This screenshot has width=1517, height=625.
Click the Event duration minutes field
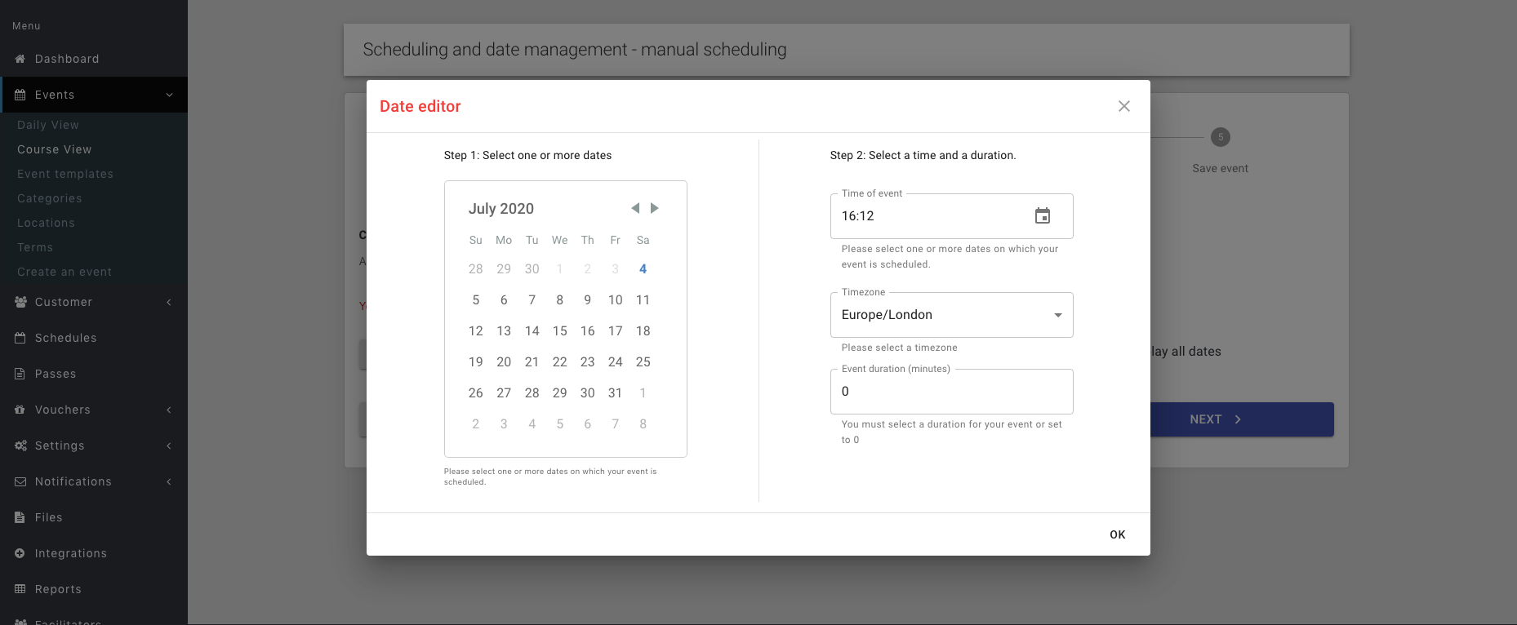pyautogui.click(x=952, y=392)
